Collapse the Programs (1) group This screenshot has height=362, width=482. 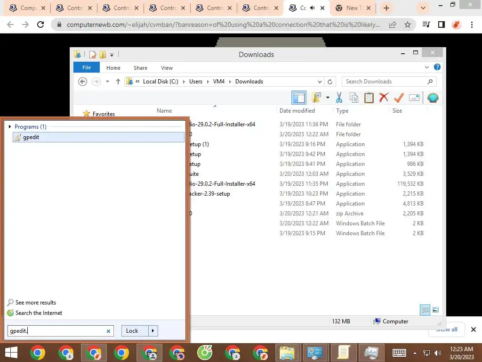pos(10,126)
